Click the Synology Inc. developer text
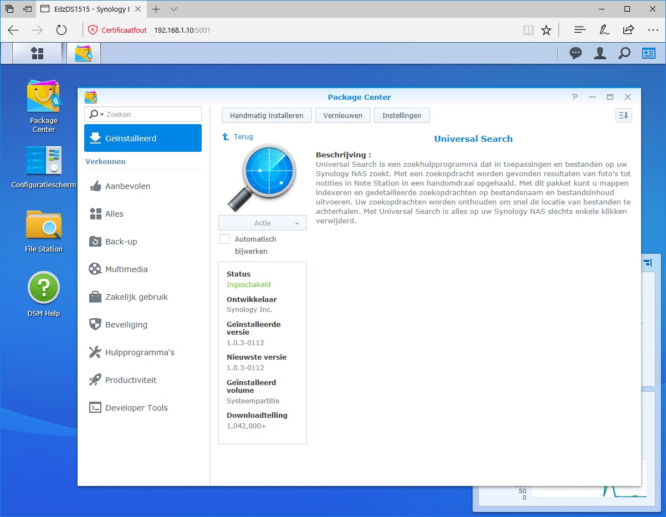Image resolution: width=666 pixels, height=517 pixels. click(x=249, y=309)
